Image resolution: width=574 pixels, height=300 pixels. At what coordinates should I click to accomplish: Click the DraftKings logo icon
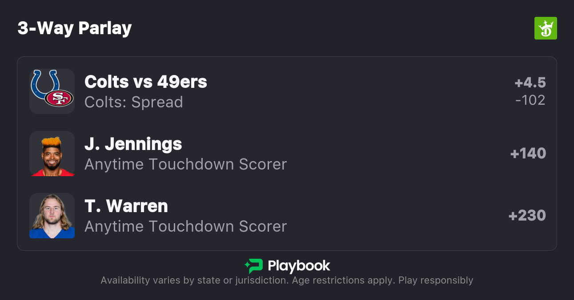[545, 28]
